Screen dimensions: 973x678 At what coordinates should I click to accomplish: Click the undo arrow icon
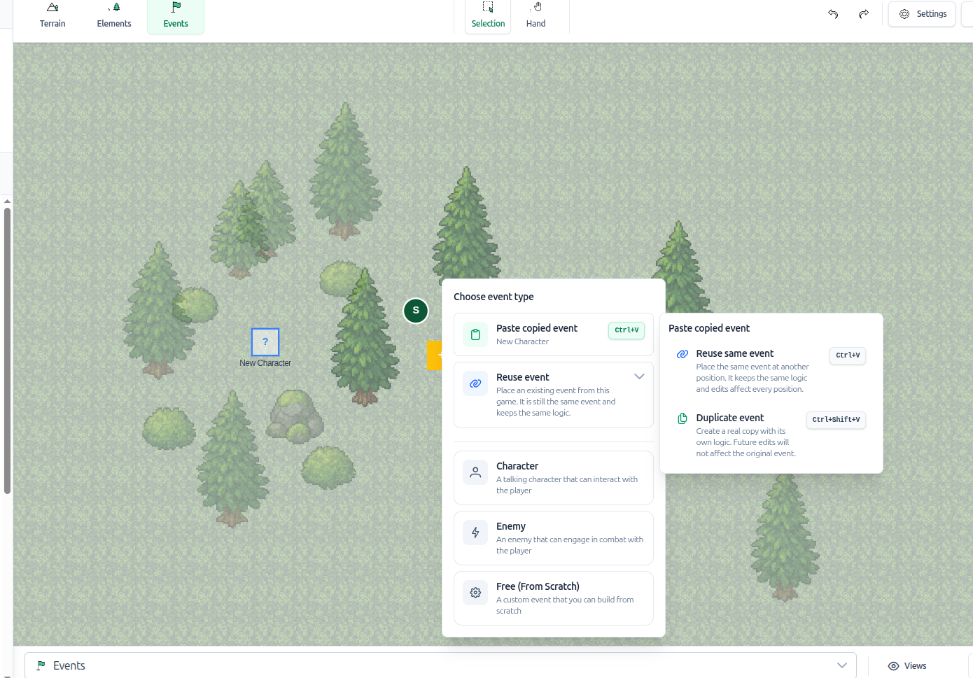(833, 14)
